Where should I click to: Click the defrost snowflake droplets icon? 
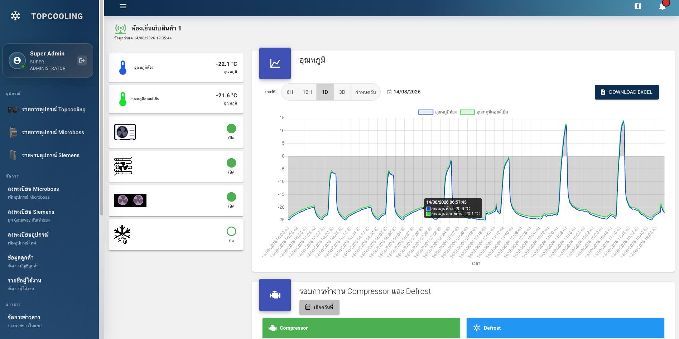point(122,234)
